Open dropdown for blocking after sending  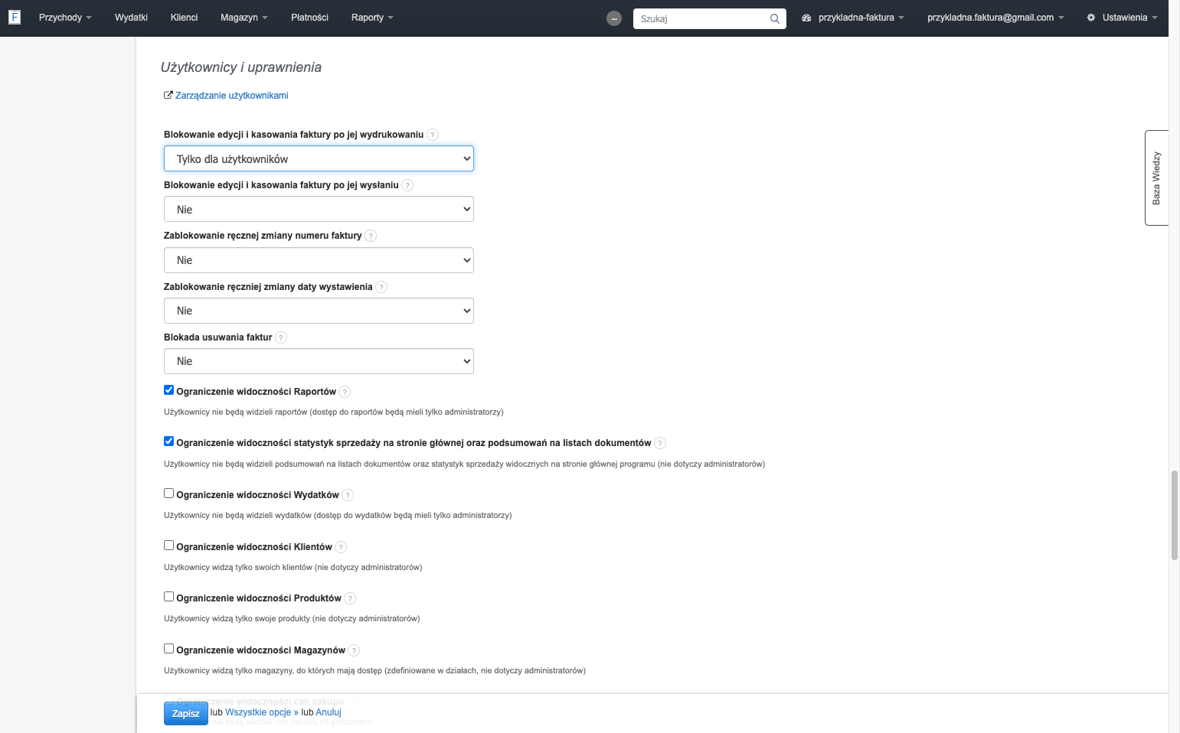(x=319, y=209)
